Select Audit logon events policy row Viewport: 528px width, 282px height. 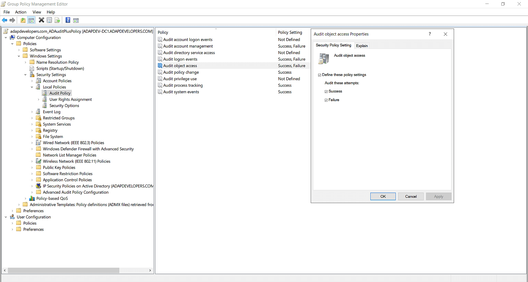pos(233,59)
